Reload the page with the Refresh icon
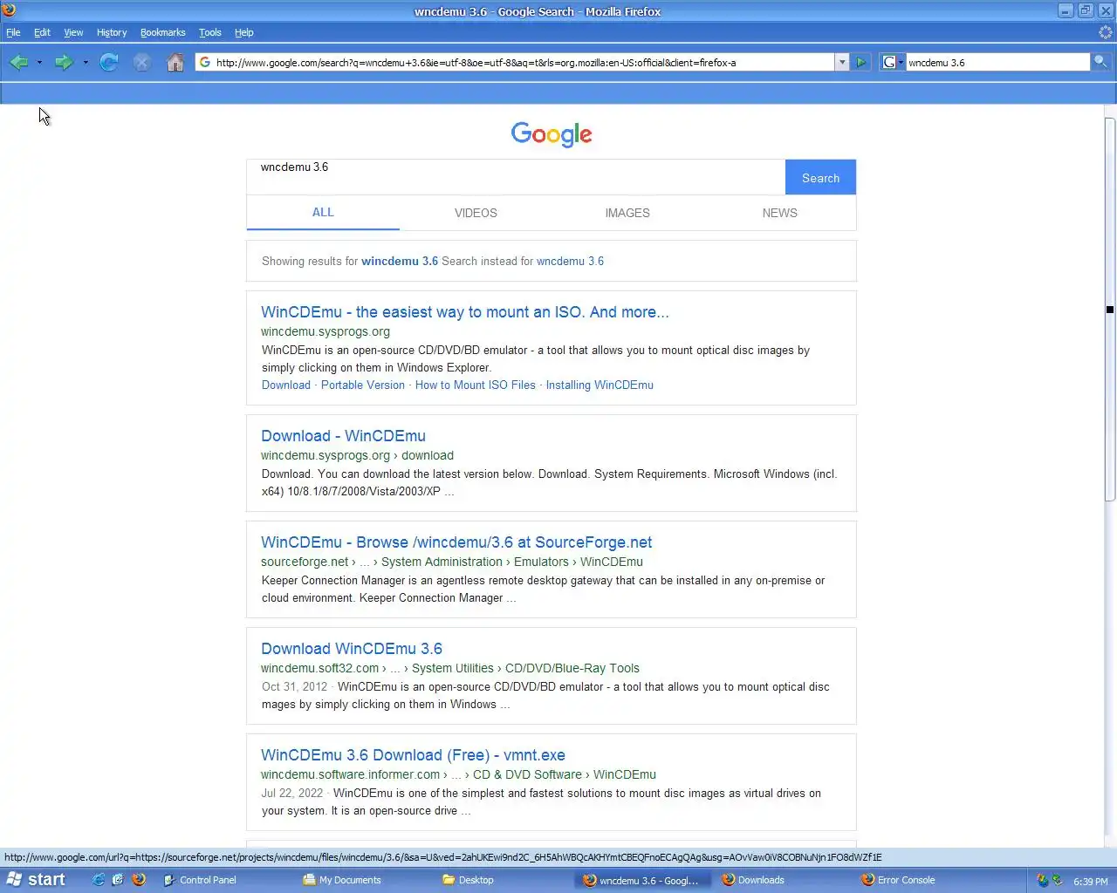1117x893 pixels. tap(109, 62)
